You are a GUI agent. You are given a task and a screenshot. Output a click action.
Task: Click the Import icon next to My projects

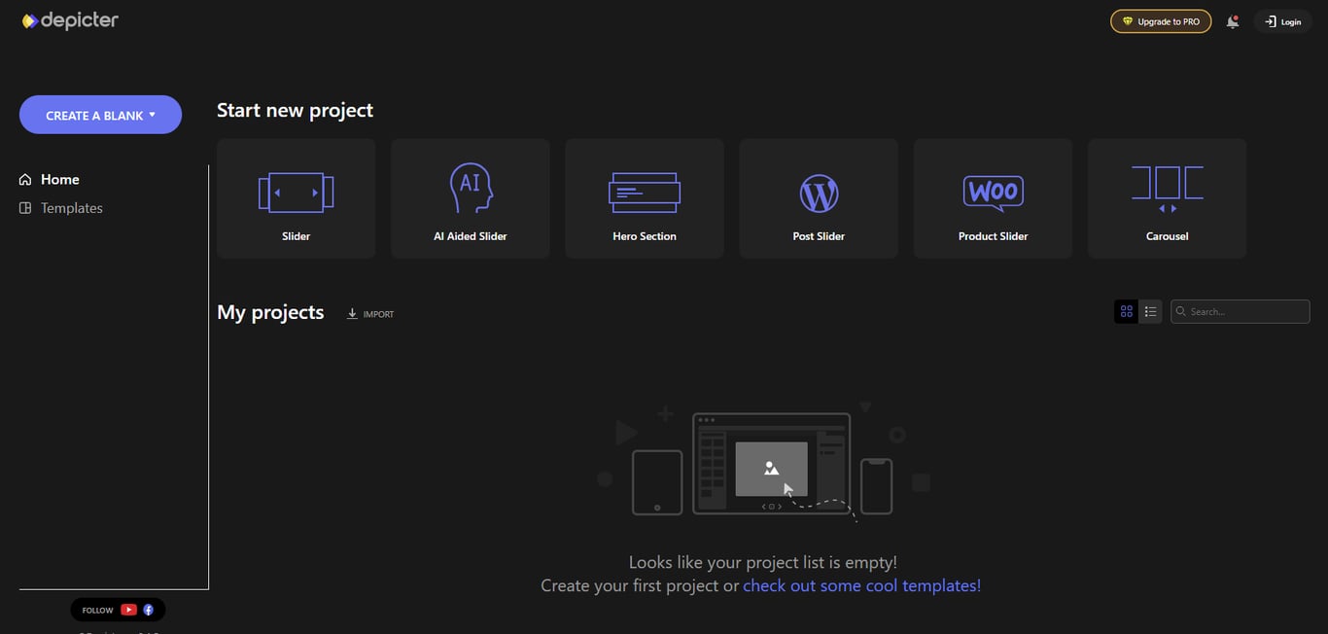[x=352, y=312]
